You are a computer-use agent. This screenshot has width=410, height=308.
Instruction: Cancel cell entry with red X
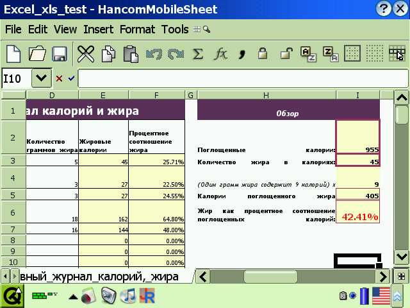(59, 78)
